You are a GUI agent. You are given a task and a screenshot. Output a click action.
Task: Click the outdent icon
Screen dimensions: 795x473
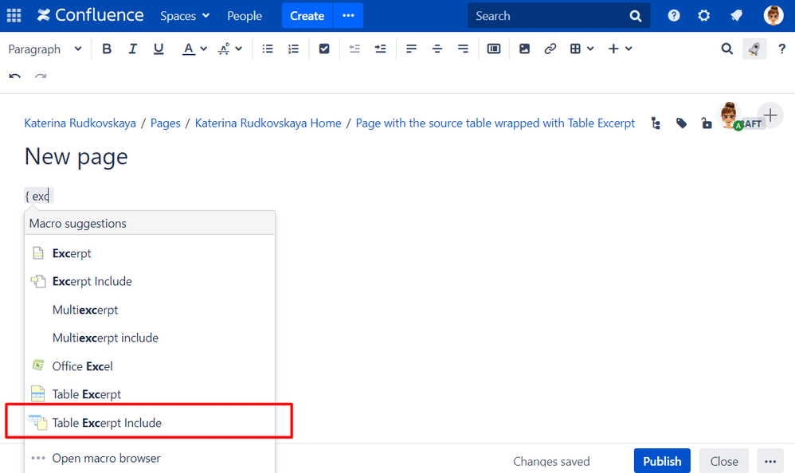click(x=354, y=49)
